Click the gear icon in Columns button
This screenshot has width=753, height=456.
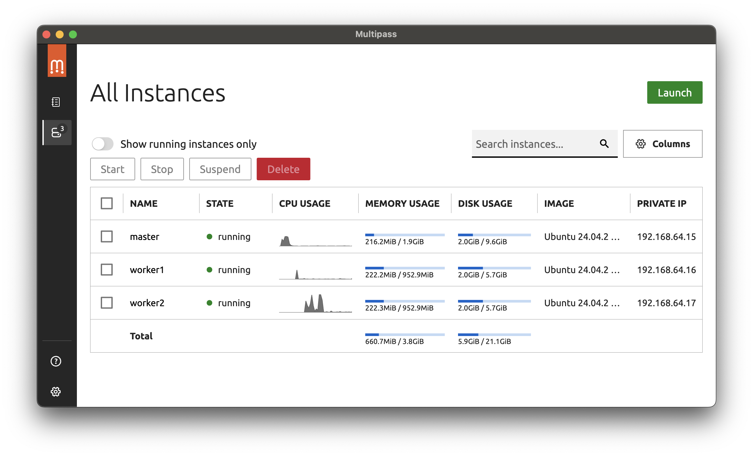641,144
